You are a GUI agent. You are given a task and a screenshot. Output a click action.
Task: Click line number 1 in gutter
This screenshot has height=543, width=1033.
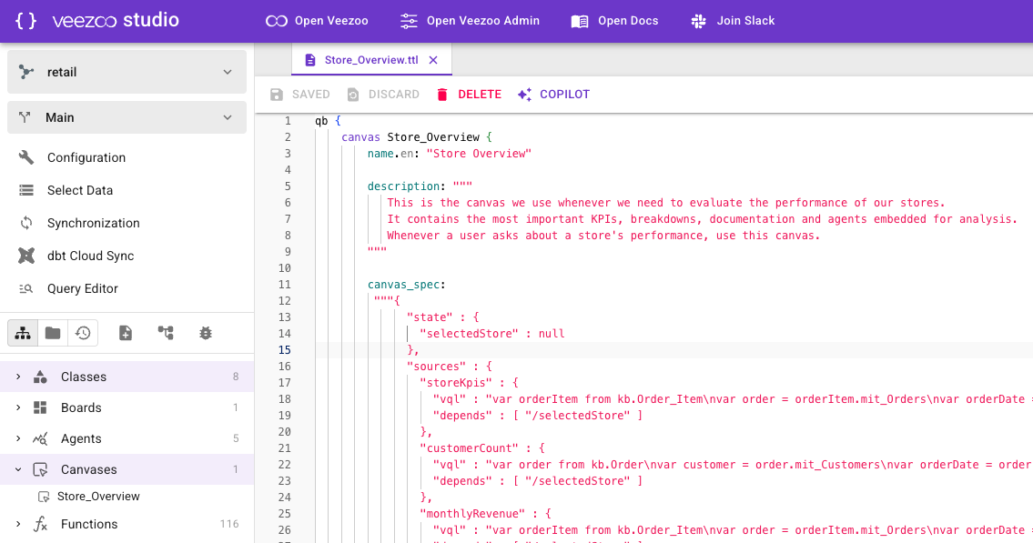tap(288, 120)
